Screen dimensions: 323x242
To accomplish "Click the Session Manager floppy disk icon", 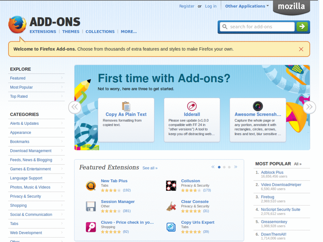I will click(91, 206).
